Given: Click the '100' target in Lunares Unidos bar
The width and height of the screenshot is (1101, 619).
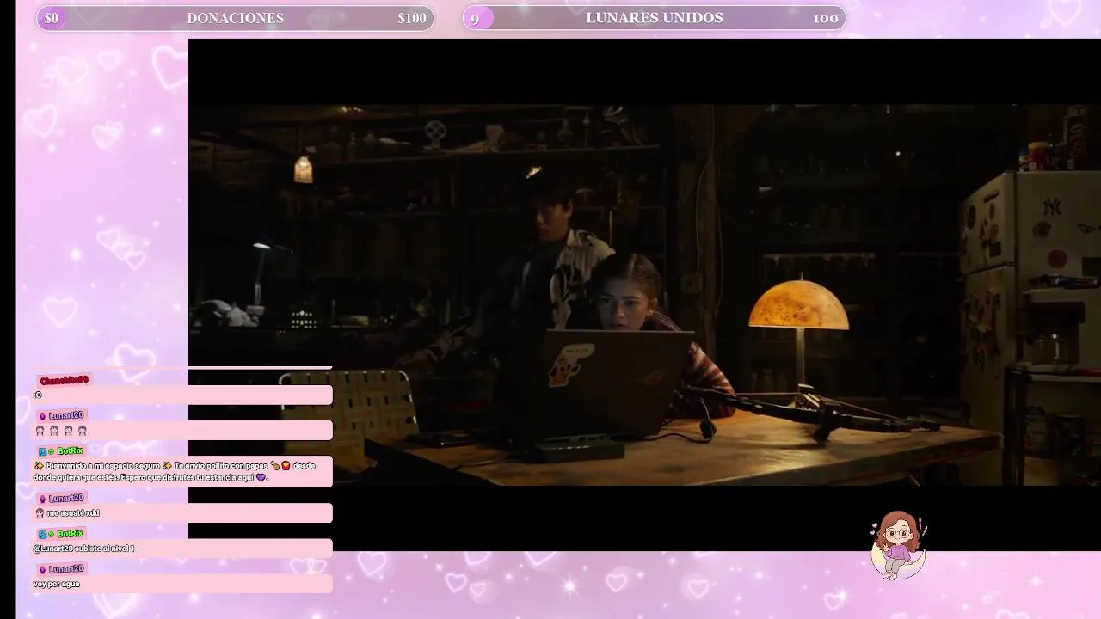Looking at the screenshot, I should (x=826, y=18).
